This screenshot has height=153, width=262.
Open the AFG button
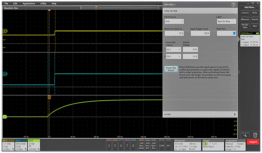(x=168, y=145)
